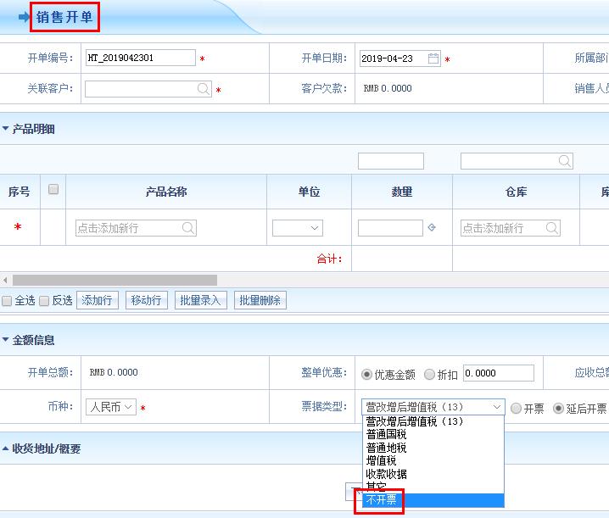Screen dimensions: 609x518
Task: Search customers with the 关联客户 magnifier icon
Action: click(x=203, y=89)
